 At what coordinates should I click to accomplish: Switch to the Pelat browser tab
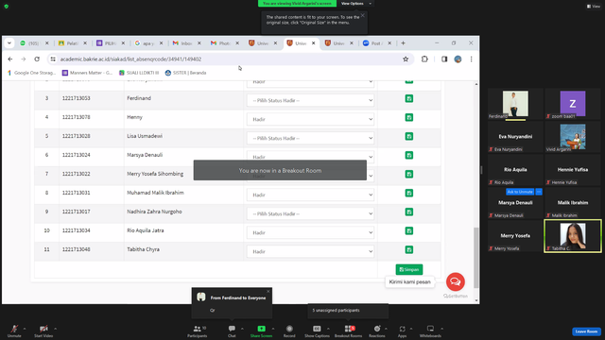[x=72, y=43]
